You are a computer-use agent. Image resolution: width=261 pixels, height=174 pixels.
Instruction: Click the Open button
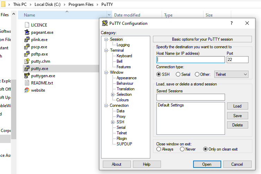pos(207,164)
